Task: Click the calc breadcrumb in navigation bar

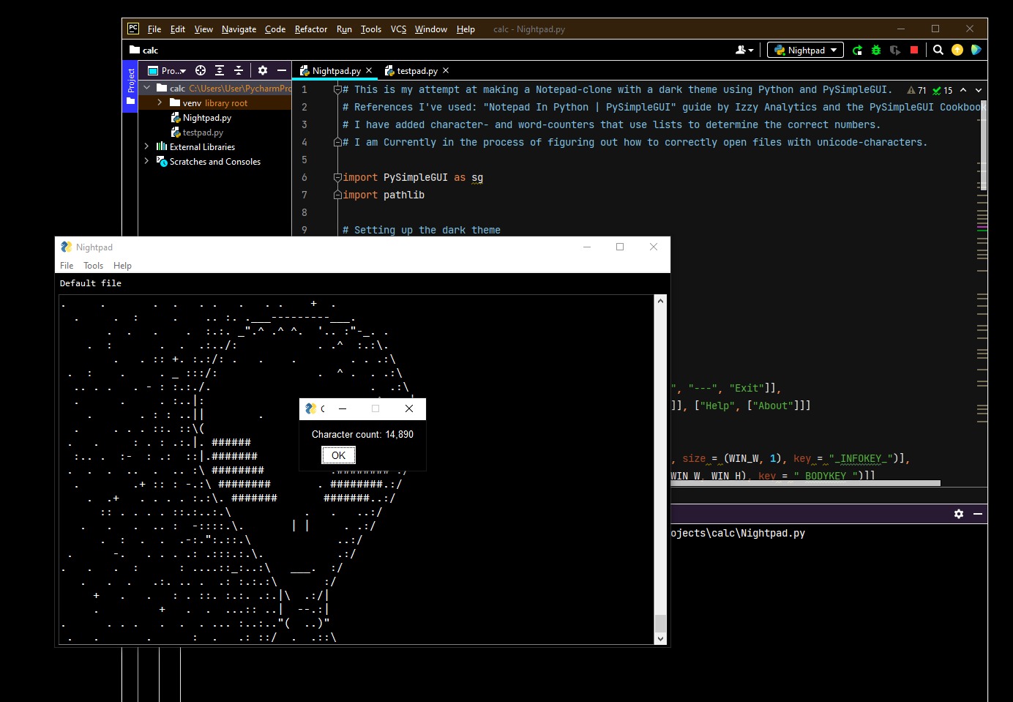Action: tap(144, 51)
